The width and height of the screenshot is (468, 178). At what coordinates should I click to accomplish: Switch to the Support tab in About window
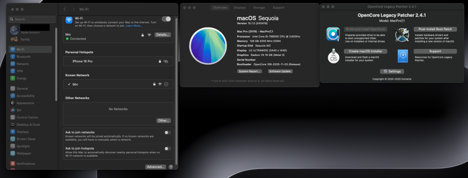(278, 8)
